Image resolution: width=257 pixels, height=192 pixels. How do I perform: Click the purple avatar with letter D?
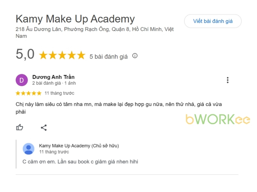pyautogui.click(x=22, y=80)
